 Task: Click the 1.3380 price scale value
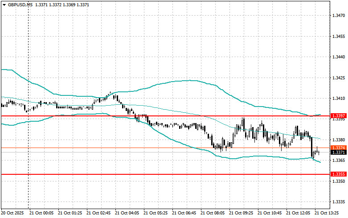[339, 140]
